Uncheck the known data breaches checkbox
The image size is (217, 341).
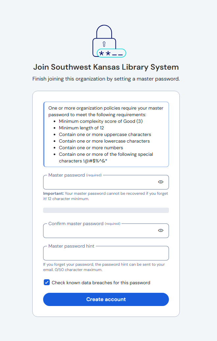pyautogui.click(x=47, y=282)
